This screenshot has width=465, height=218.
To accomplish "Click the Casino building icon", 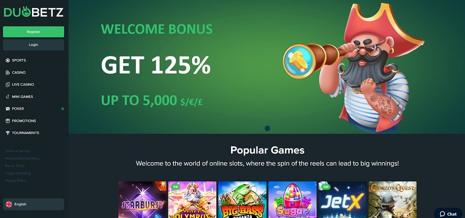I will [x=8, y=73].
